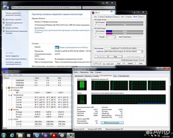Tick the Threads checkbox in CPU-Z
173x138 pixels.
tap(96, 37)
